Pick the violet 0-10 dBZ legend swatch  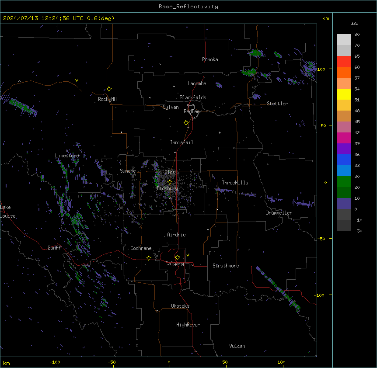tap(344, 204)
